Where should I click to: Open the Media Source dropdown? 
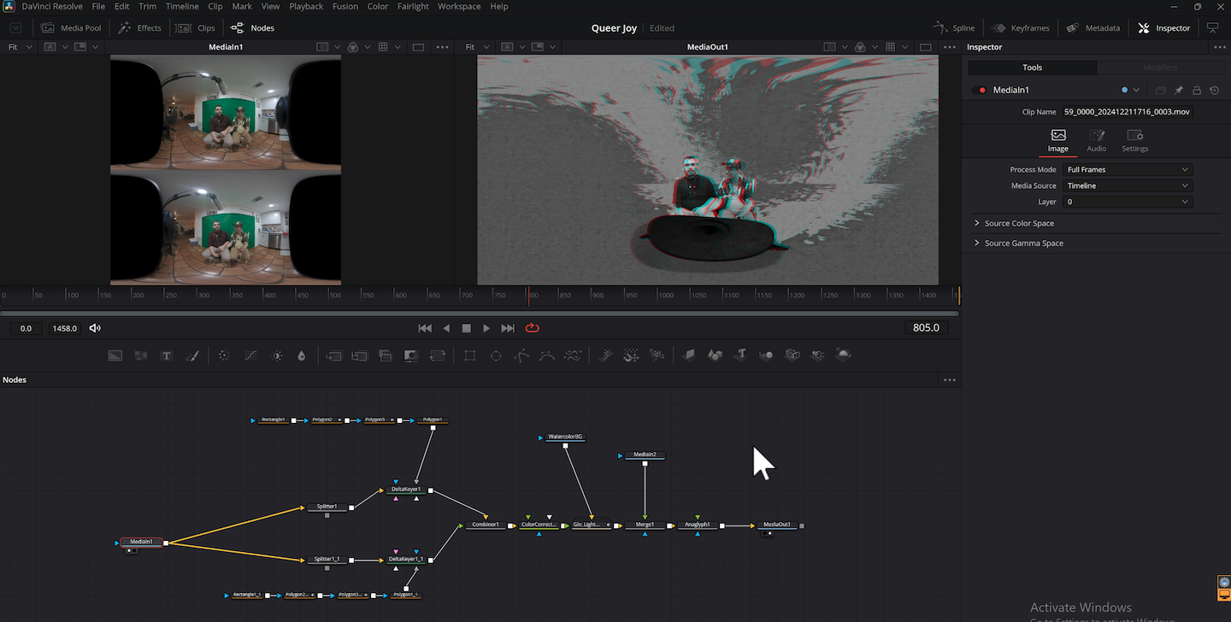point(1127,185)
